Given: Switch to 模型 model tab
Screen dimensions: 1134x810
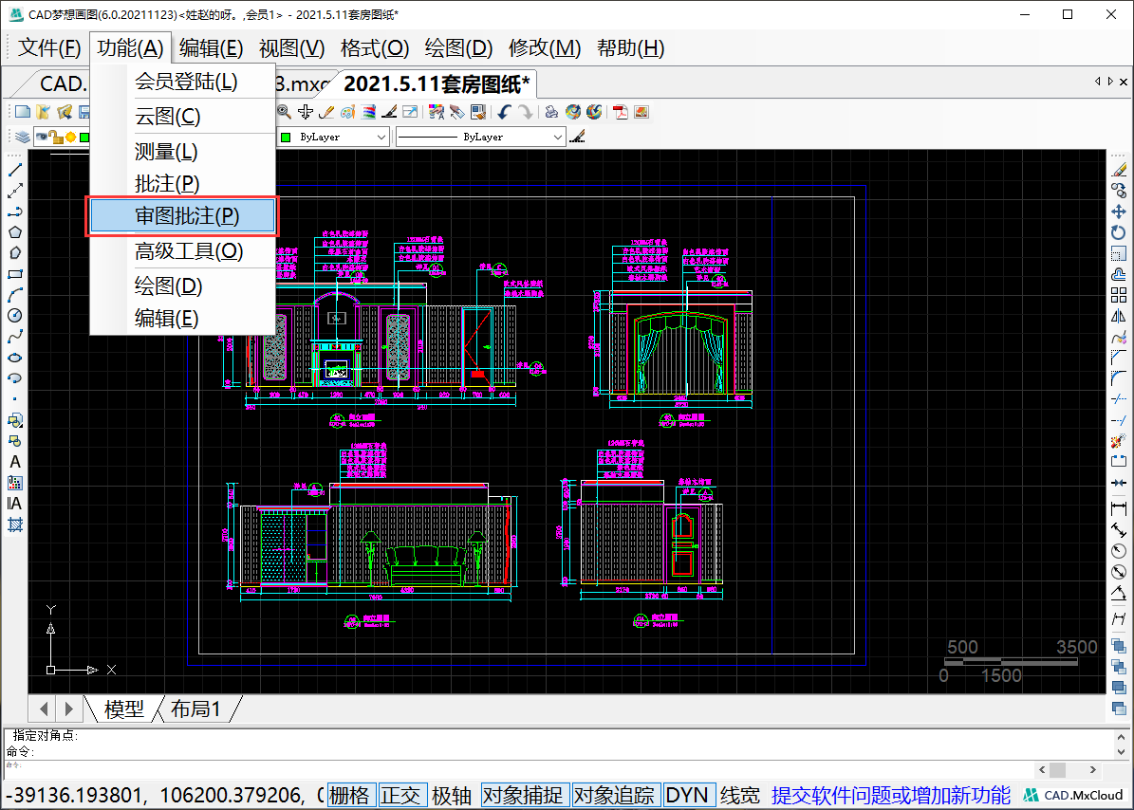Looking at the screenshot, I should (x=123, y=709).
